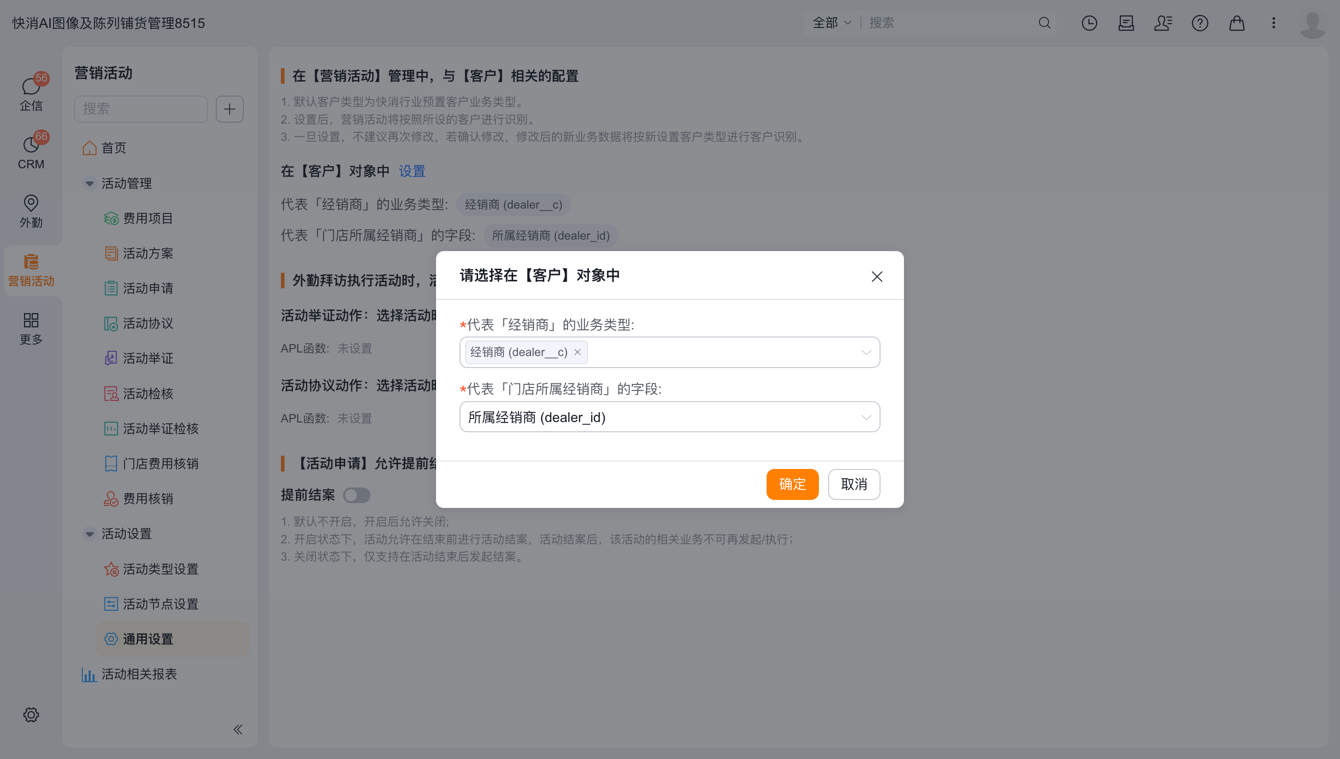Open the vertical three-dot menu
The width and height of the screenshot is (1340, 759).
(1274, 23)
